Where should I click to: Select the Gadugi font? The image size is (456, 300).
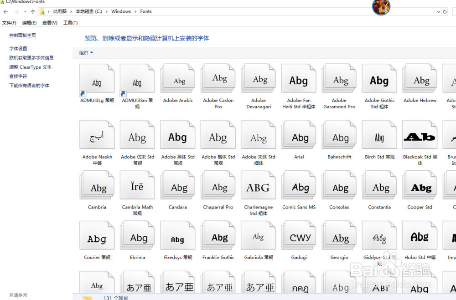[299, 235]
